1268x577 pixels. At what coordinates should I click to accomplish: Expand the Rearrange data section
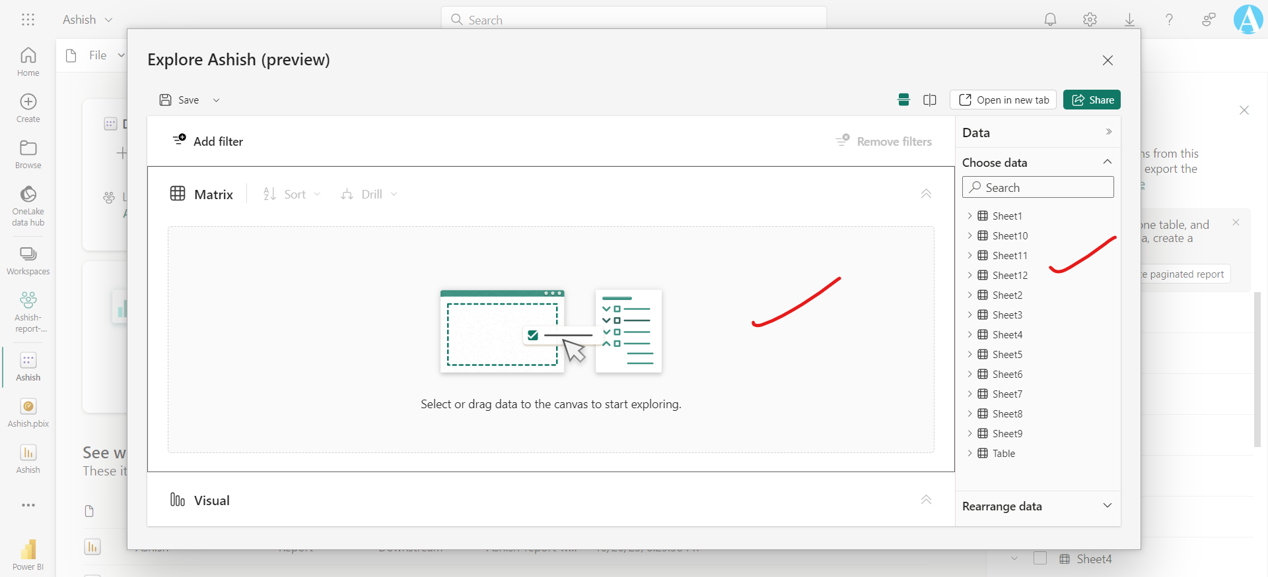point(1107,506)
